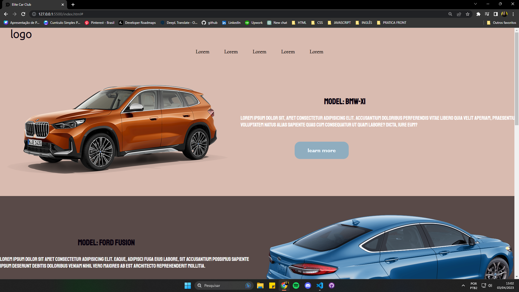Open the Upwork bookmark

254,23
